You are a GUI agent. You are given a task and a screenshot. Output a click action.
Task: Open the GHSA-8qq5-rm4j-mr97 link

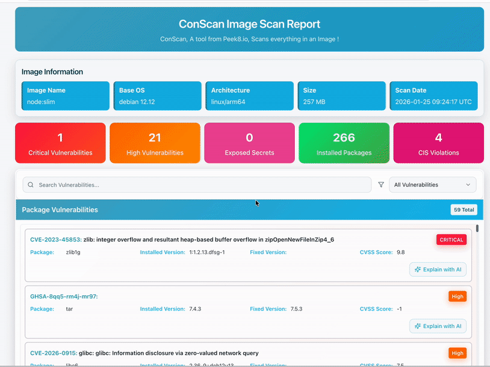tap(64, 297)
